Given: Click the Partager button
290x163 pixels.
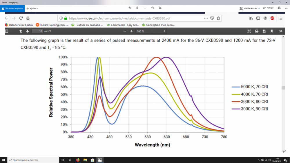Looking at the screenshot, I should tap(268, 8).
